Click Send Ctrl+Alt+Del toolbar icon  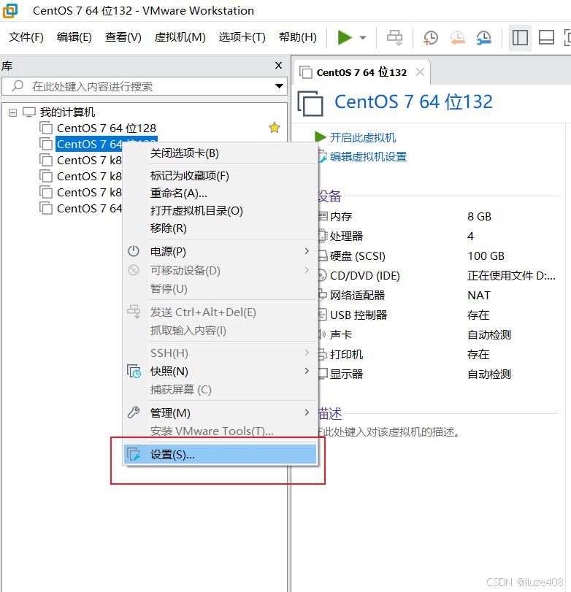pyautogui.click(x=394, y=38)
